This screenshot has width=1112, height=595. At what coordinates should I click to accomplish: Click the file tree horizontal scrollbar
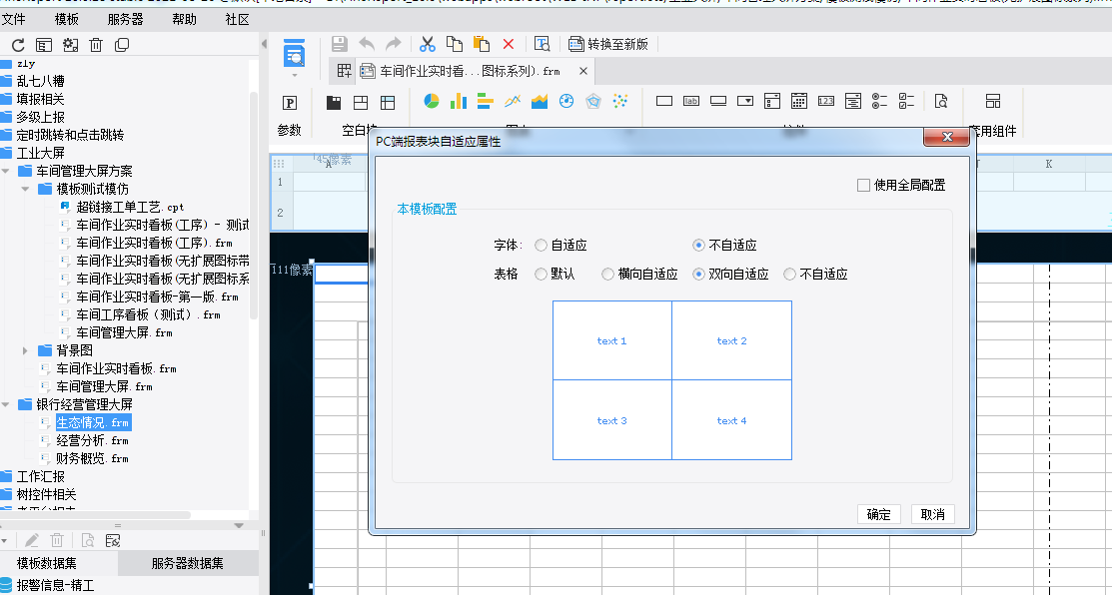click(95, 515)
